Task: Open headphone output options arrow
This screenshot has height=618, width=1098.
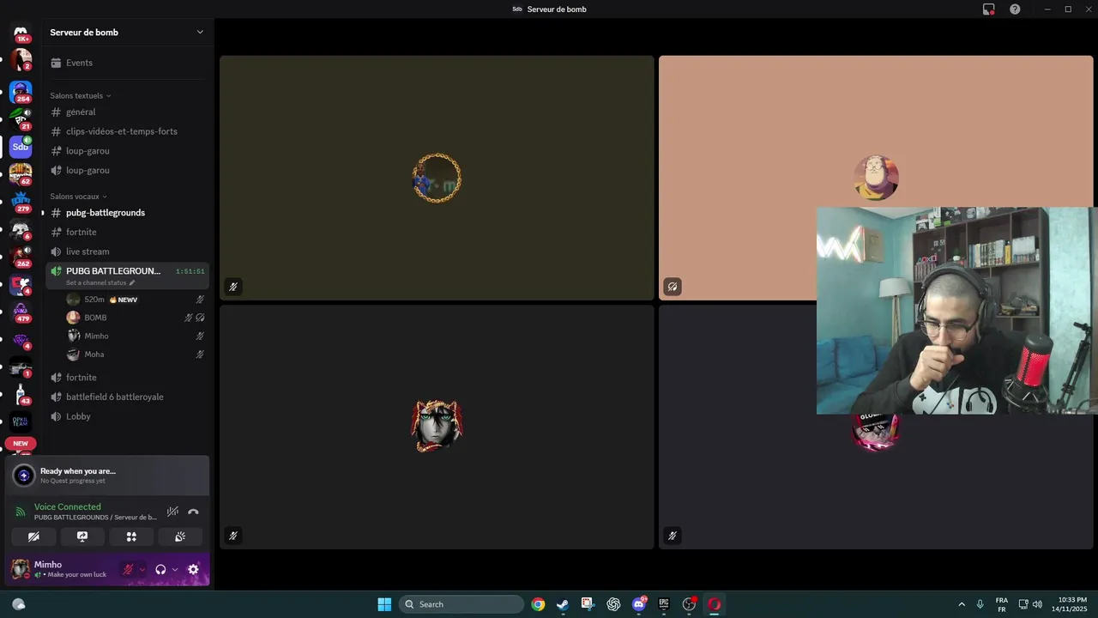Action: (x=175, y=569)
